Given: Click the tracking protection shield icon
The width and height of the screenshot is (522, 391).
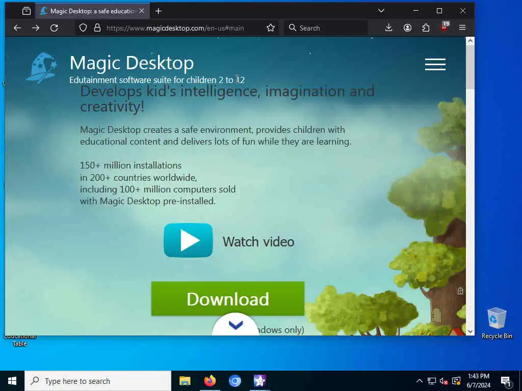Looking at the screenshot, I should coord(83,28).
